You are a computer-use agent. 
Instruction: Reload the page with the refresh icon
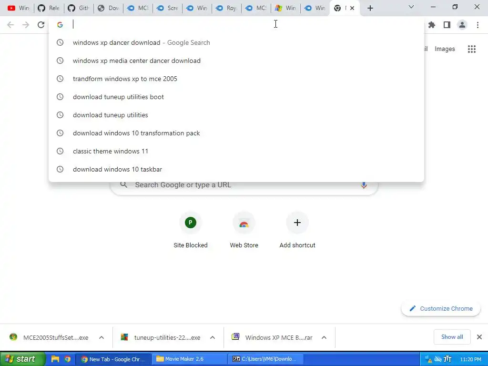click(41, 25)
